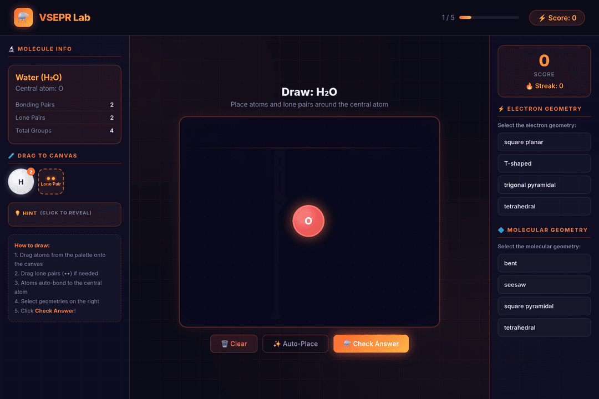Click the Score: 0 pill in the header

557,18
